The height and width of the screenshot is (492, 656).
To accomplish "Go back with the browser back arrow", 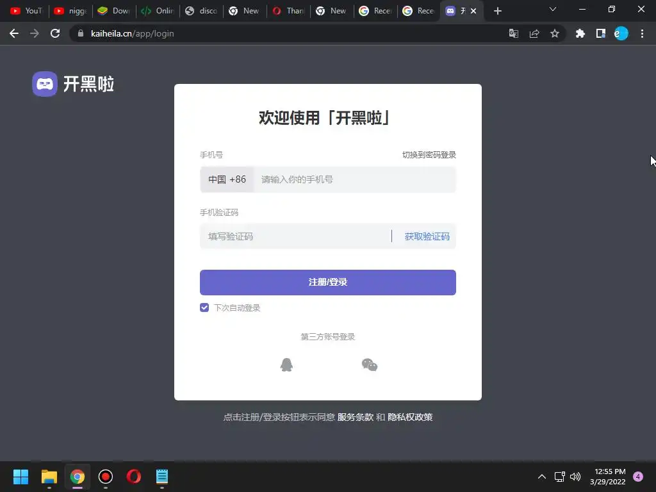I will (x=14, y=33).
